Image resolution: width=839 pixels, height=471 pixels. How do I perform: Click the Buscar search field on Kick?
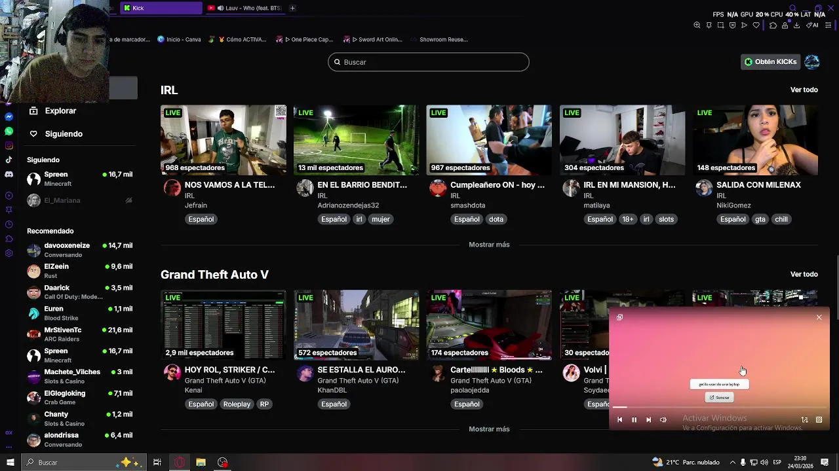429,62
